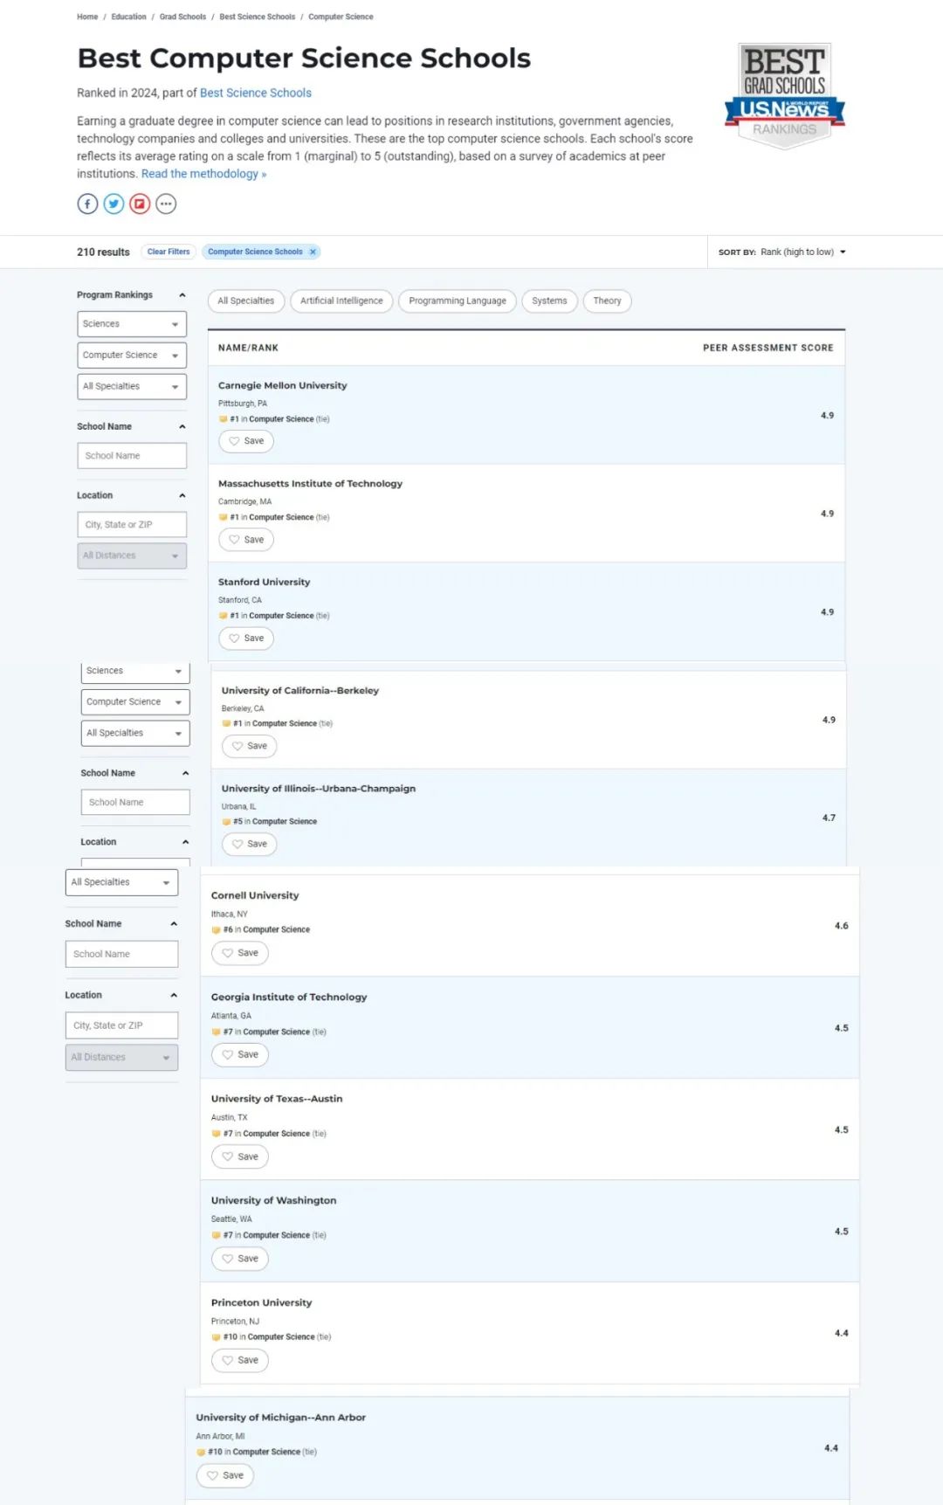The width and height of the screenshot is (943, 1505).
Task: Open University of Michigan--Ann Arbor listing
Action: pyautogui.click(x=281, y=1418)
